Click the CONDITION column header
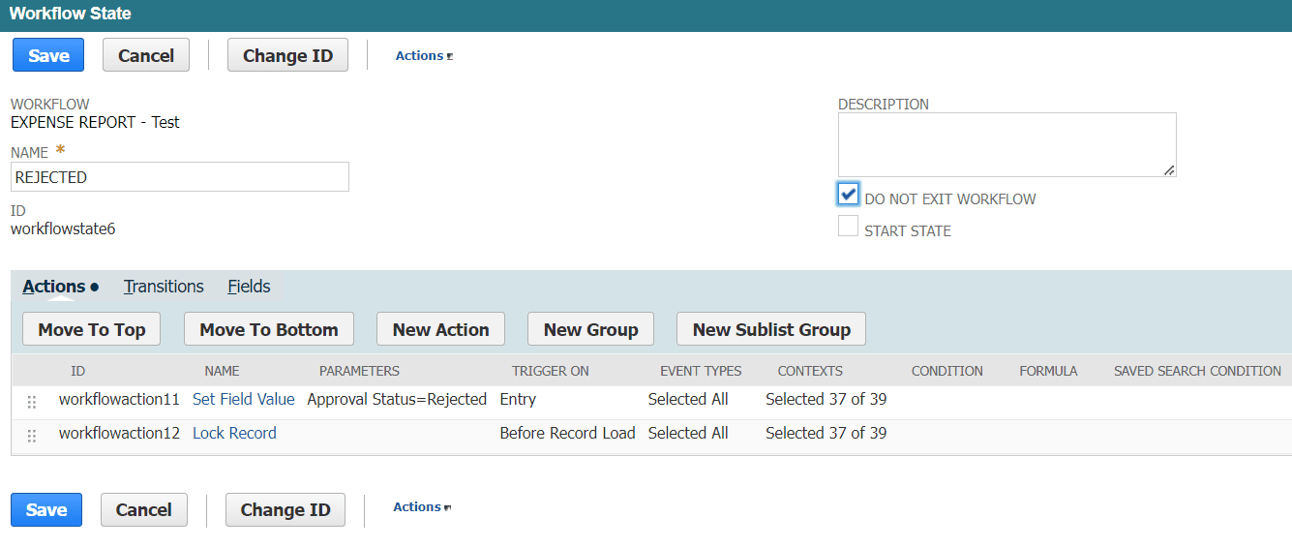This screenshot has height=548, width=1292. click(x=946, y=371)
